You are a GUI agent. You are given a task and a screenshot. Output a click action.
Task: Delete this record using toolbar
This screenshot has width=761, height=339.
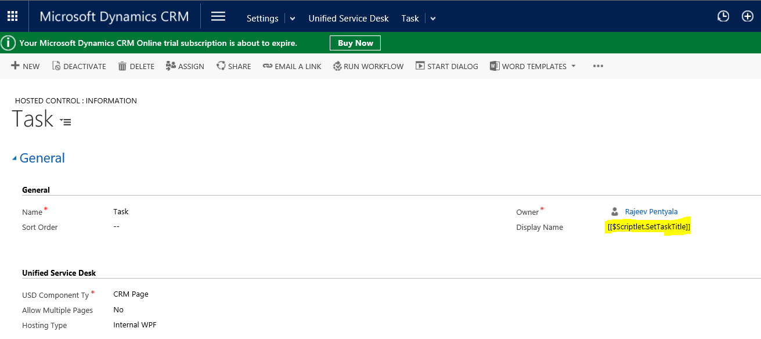pyautogui.click(x=136, y=66)
